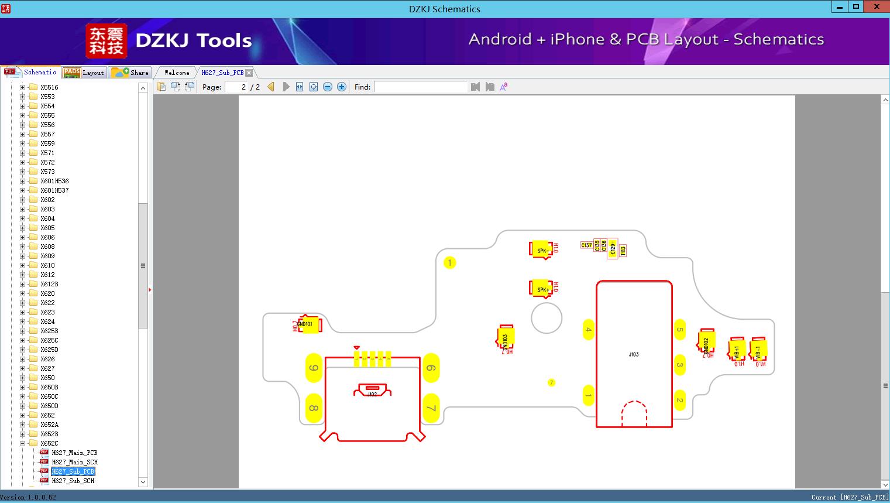Click the application icon in title bar
The image size is (890, 503).
(5, 8)
